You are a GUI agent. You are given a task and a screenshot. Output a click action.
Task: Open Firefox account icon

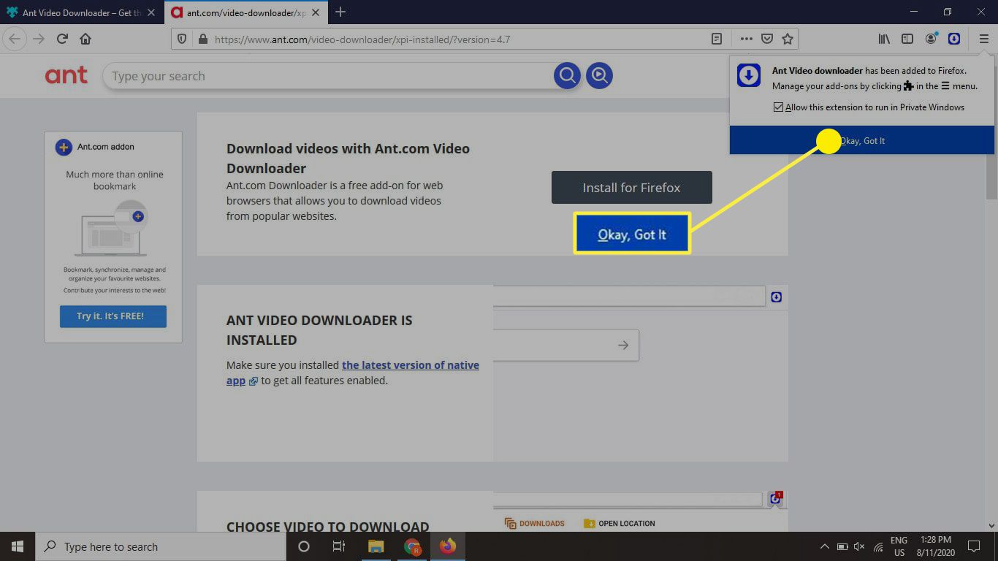click(x=931, y=39)
